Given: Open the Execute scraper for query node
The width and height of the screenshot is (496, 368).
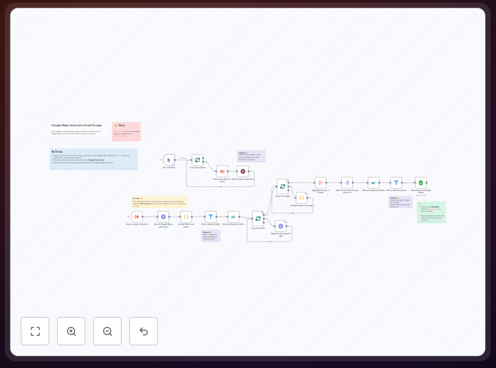Looking at the screenshot, I should click(222, 171).
